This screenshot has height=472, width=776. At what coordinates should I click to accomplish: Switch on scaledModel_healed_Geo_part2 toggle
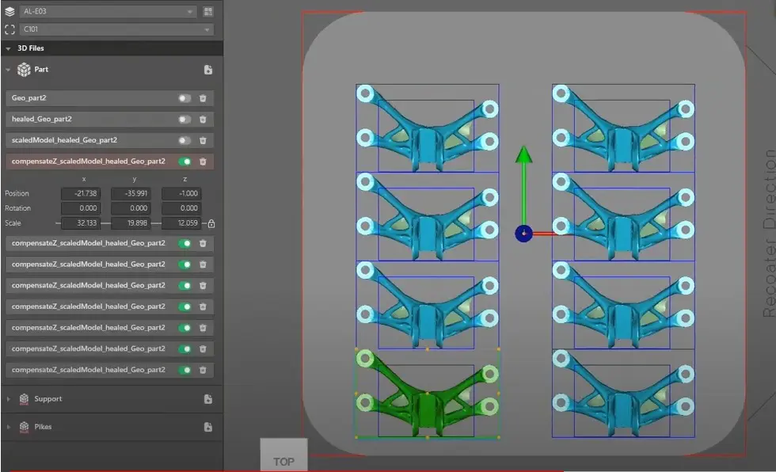(184, 140)
